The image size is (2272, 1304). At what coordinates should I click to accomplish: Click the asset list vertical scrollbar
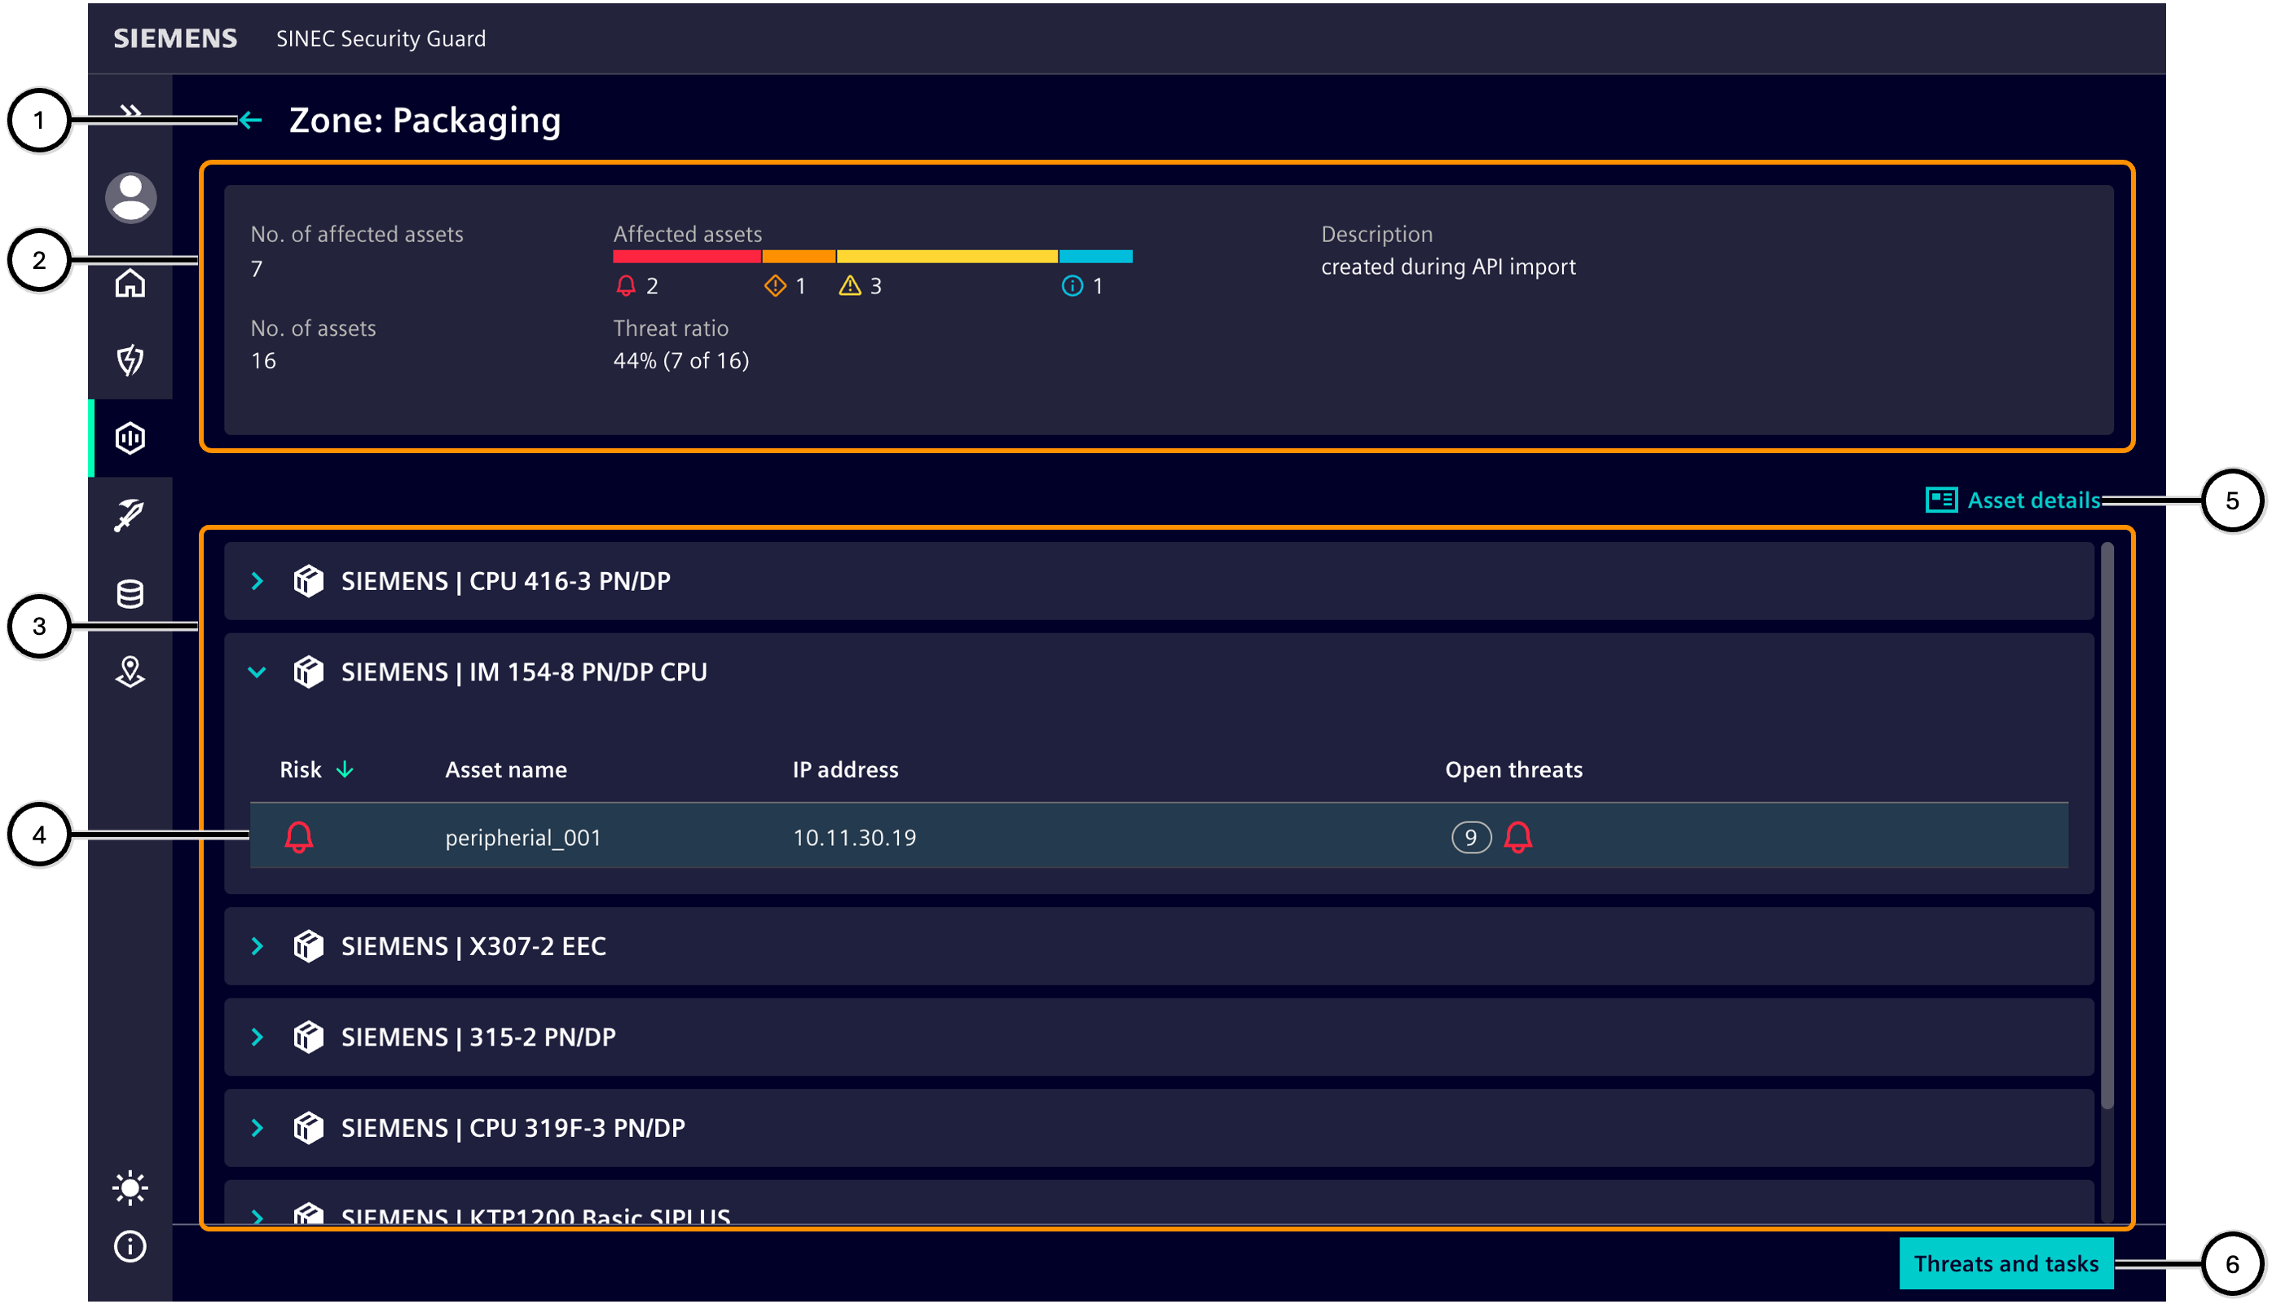pos(2107,824)
